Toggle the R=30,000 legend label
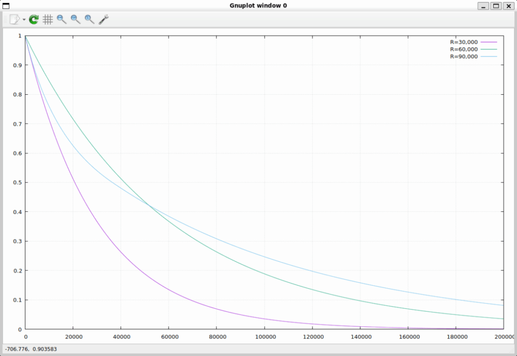The width and height of the screenshot is (517, 356). (x=463, y=42)
